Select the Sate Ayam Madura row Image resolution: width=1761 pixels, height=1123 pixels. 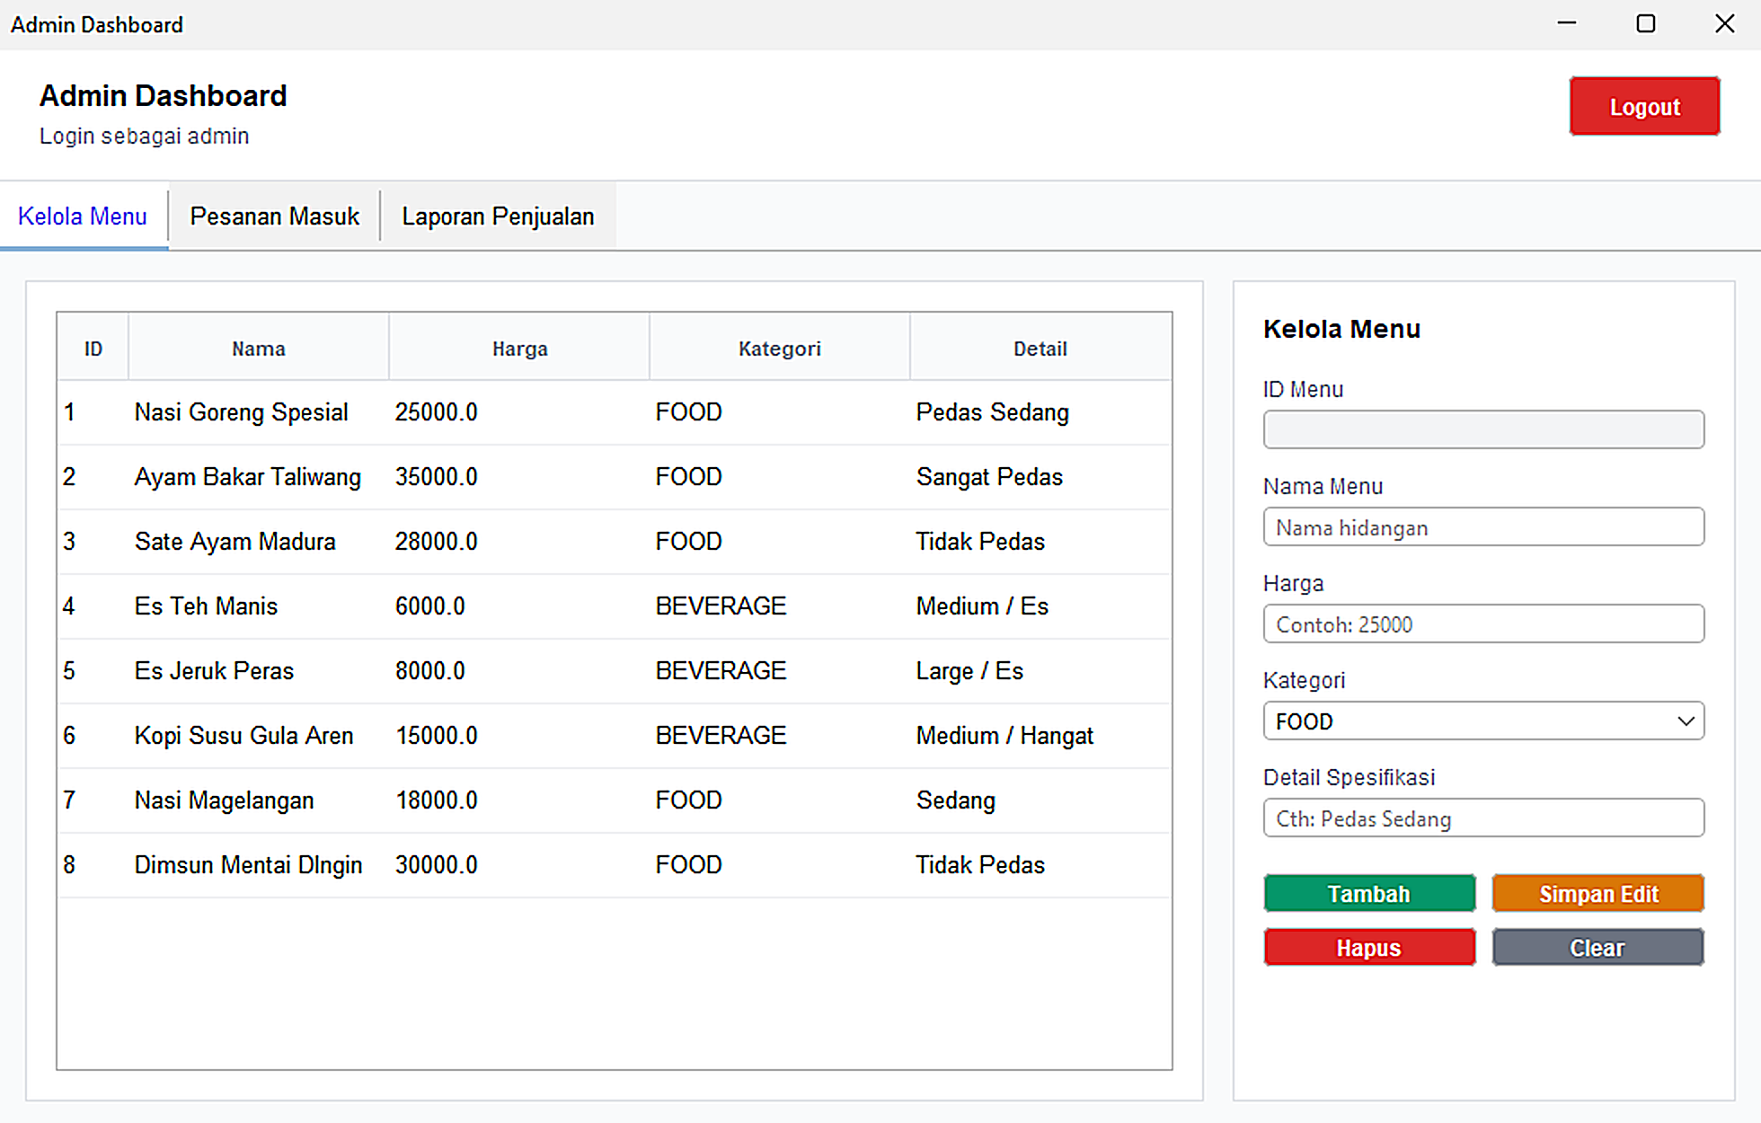click(615, 542)
